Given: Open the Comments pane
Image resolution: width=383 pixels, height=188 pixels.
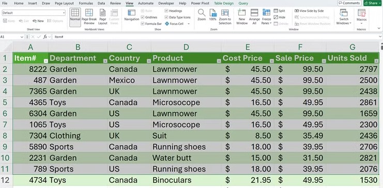Looking at the screenshot, I should [349, 3].
